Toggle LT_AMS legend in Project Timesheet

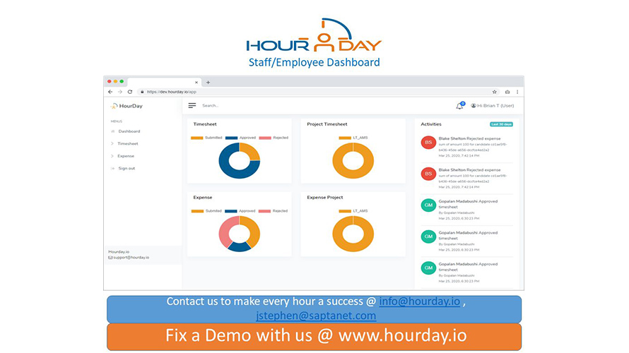click(x=353, y=138)
